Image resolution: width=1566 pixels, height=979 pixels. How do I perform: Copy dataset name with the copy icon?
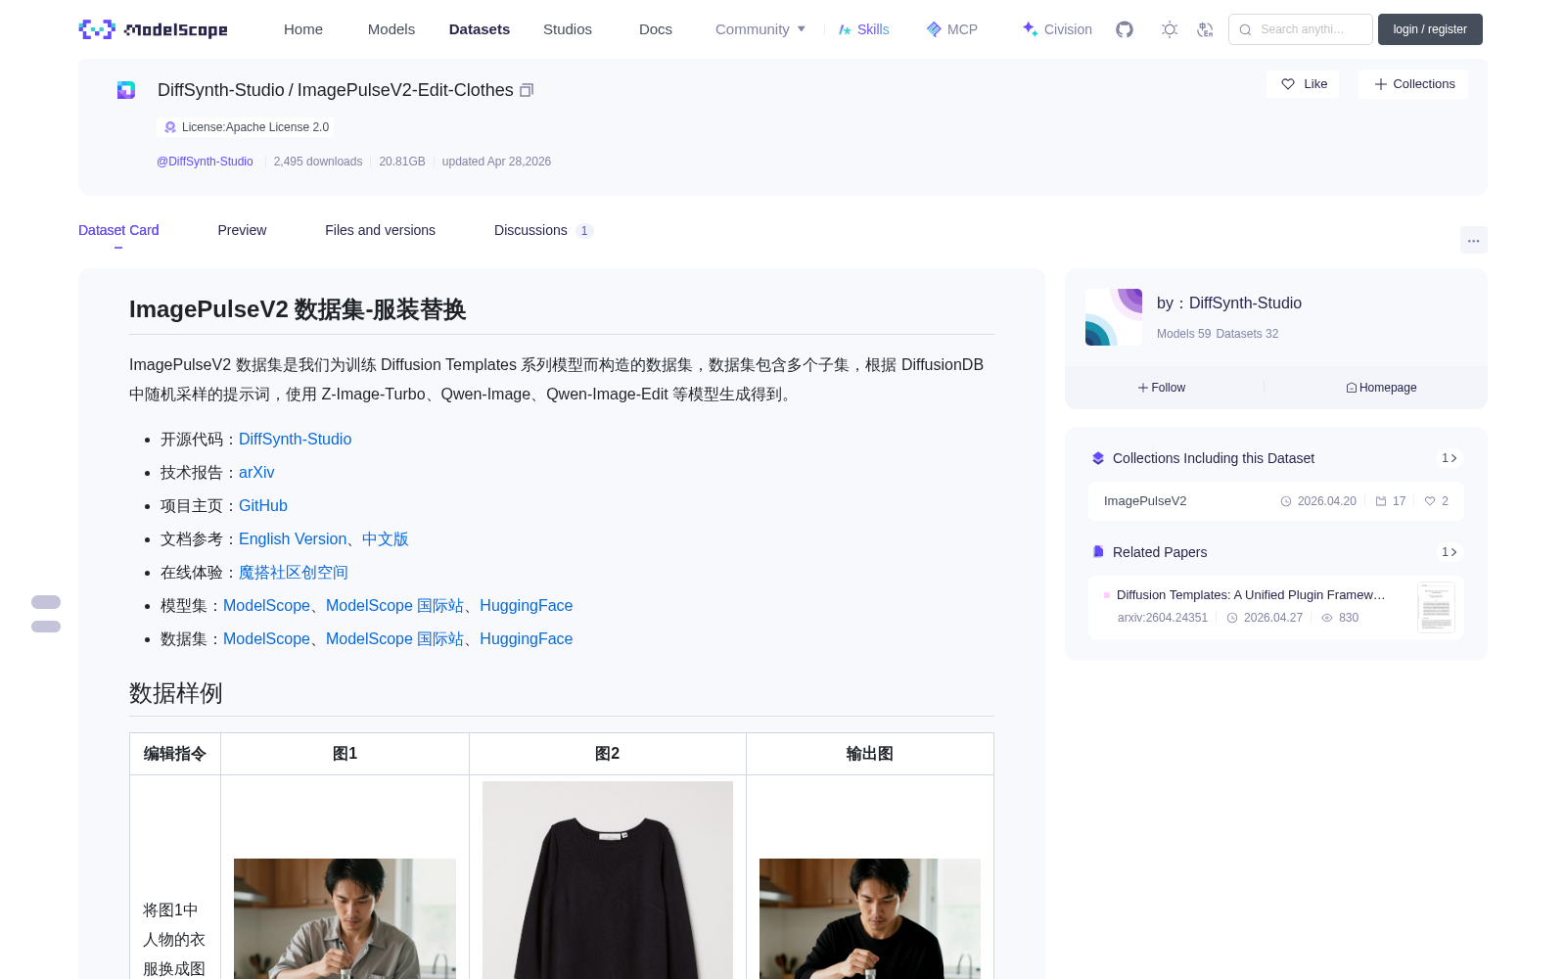pyautogui.click(x=527, y=90)
